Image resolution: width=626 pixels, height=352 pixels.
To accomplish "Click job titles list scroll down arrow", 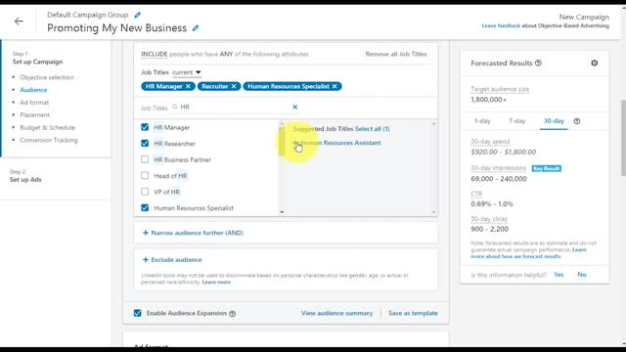I will [x=282, y=212].
